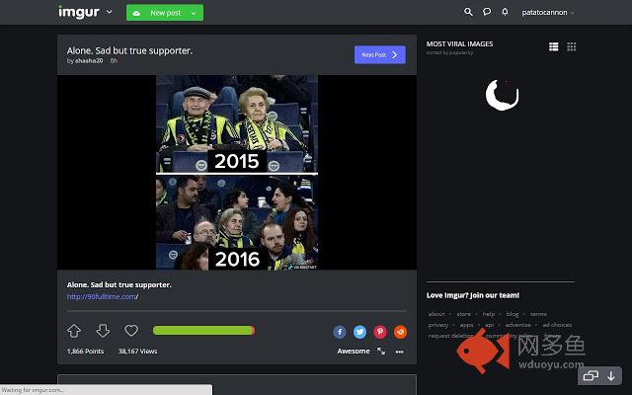Go to the Next Post
This screenshot has height=395, width=632.
pos(379,54)
